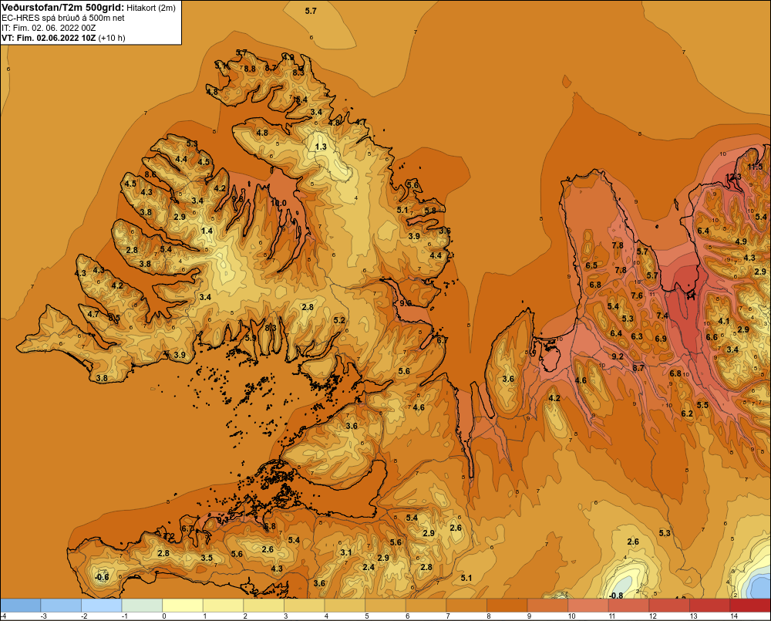The image size is (771, 621).
Task: Click the 9.6 temperature value on the map
Action: pos(406,303)
